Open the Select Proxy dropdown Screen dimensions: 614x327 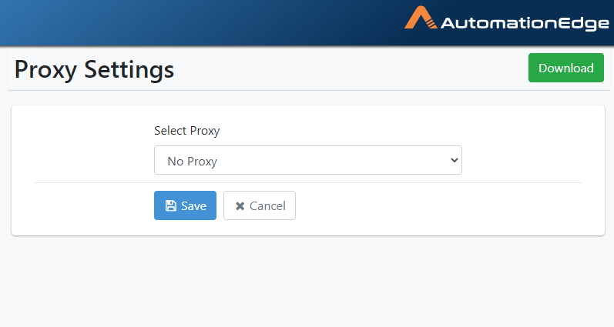click(x=308, y=160)
